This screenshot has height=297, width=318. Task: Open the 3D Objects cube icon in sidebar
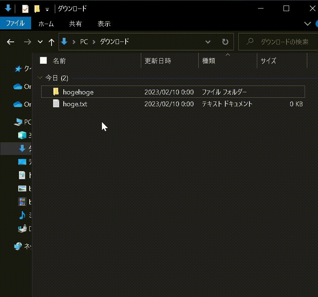[22, 135]
